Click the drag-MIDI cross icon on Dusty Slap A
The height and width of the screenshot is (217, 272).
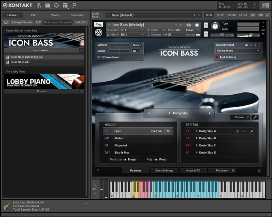point(238,131)
